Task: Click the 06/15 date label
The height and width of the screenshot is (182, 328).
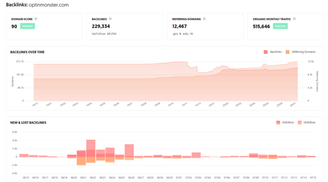Action: 26,178
